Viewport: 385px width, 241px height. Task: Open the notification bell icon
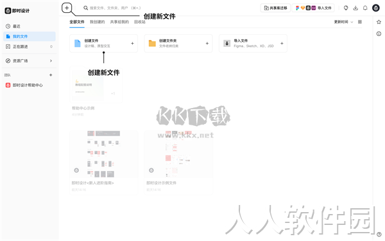coord(365,8)
